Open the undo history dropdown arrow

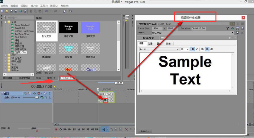click(51, 11)
